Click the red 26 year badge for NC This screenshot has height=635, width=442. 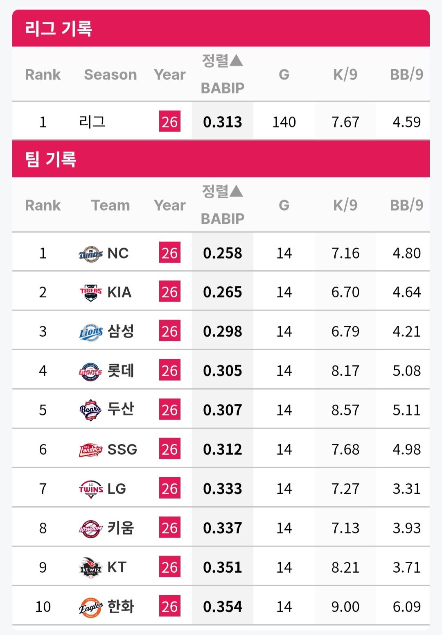(x=169, y=253)
